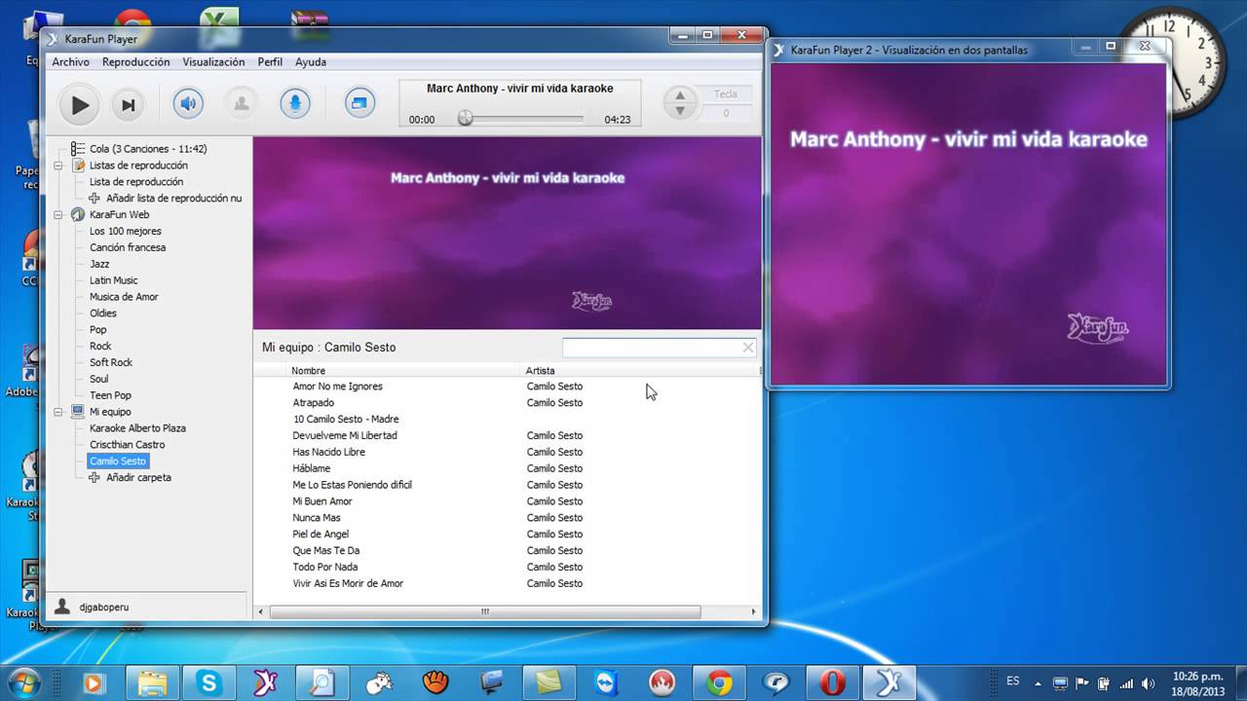Open the Karaoke Alberto Plaza folder
Image resolution: width=1247 pixels, height=701 pixels.
click(x=137, y=428)
